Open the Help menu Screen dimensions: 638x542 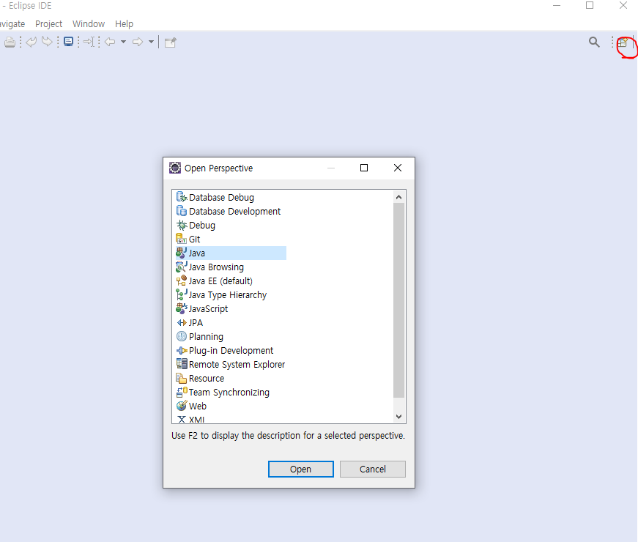click(124, 24)
